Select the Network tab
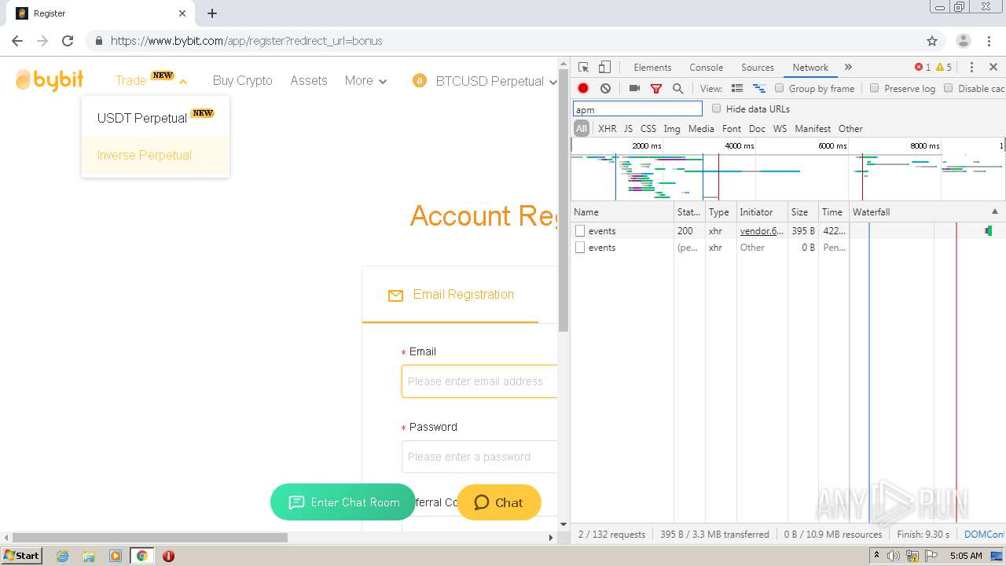The height and width of the screenshot is (566, 1006). 810,68
